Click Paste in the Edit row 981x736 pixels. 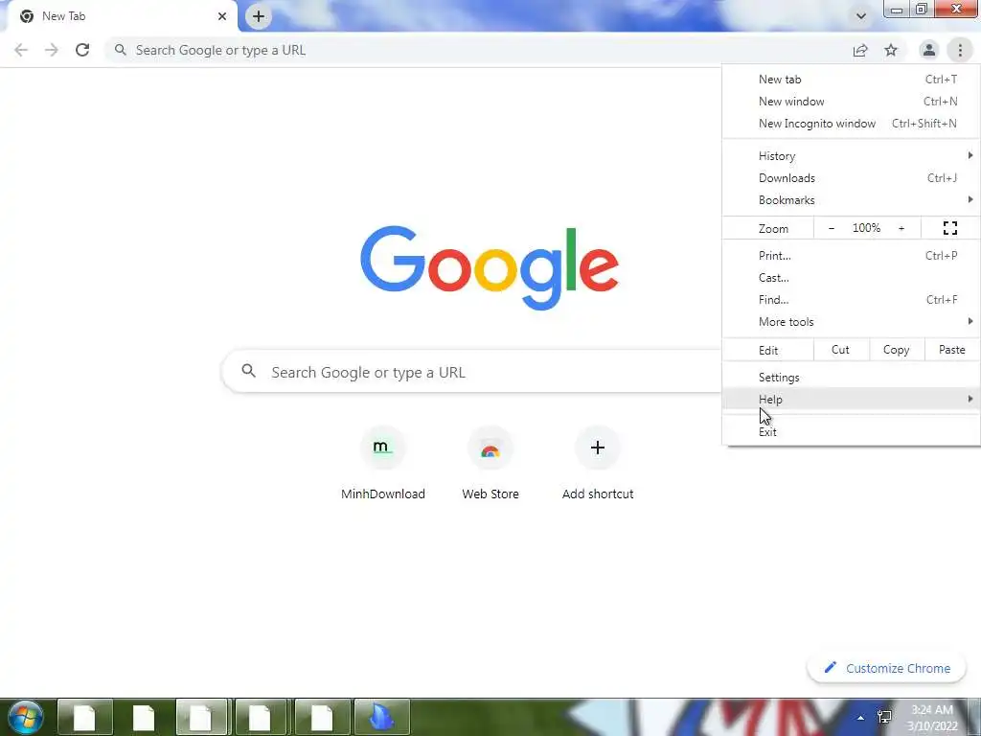(x=952, y=350)
